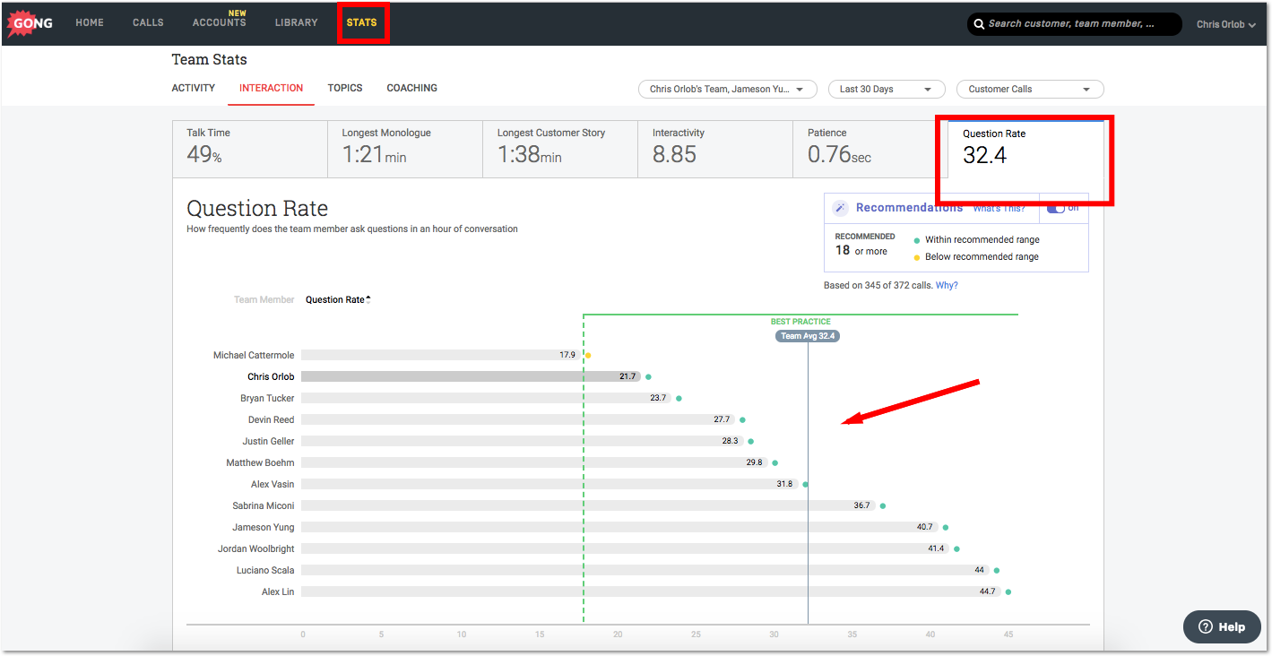
Task: Click the Best Practice label above the chart
Action: coord(800,322)
